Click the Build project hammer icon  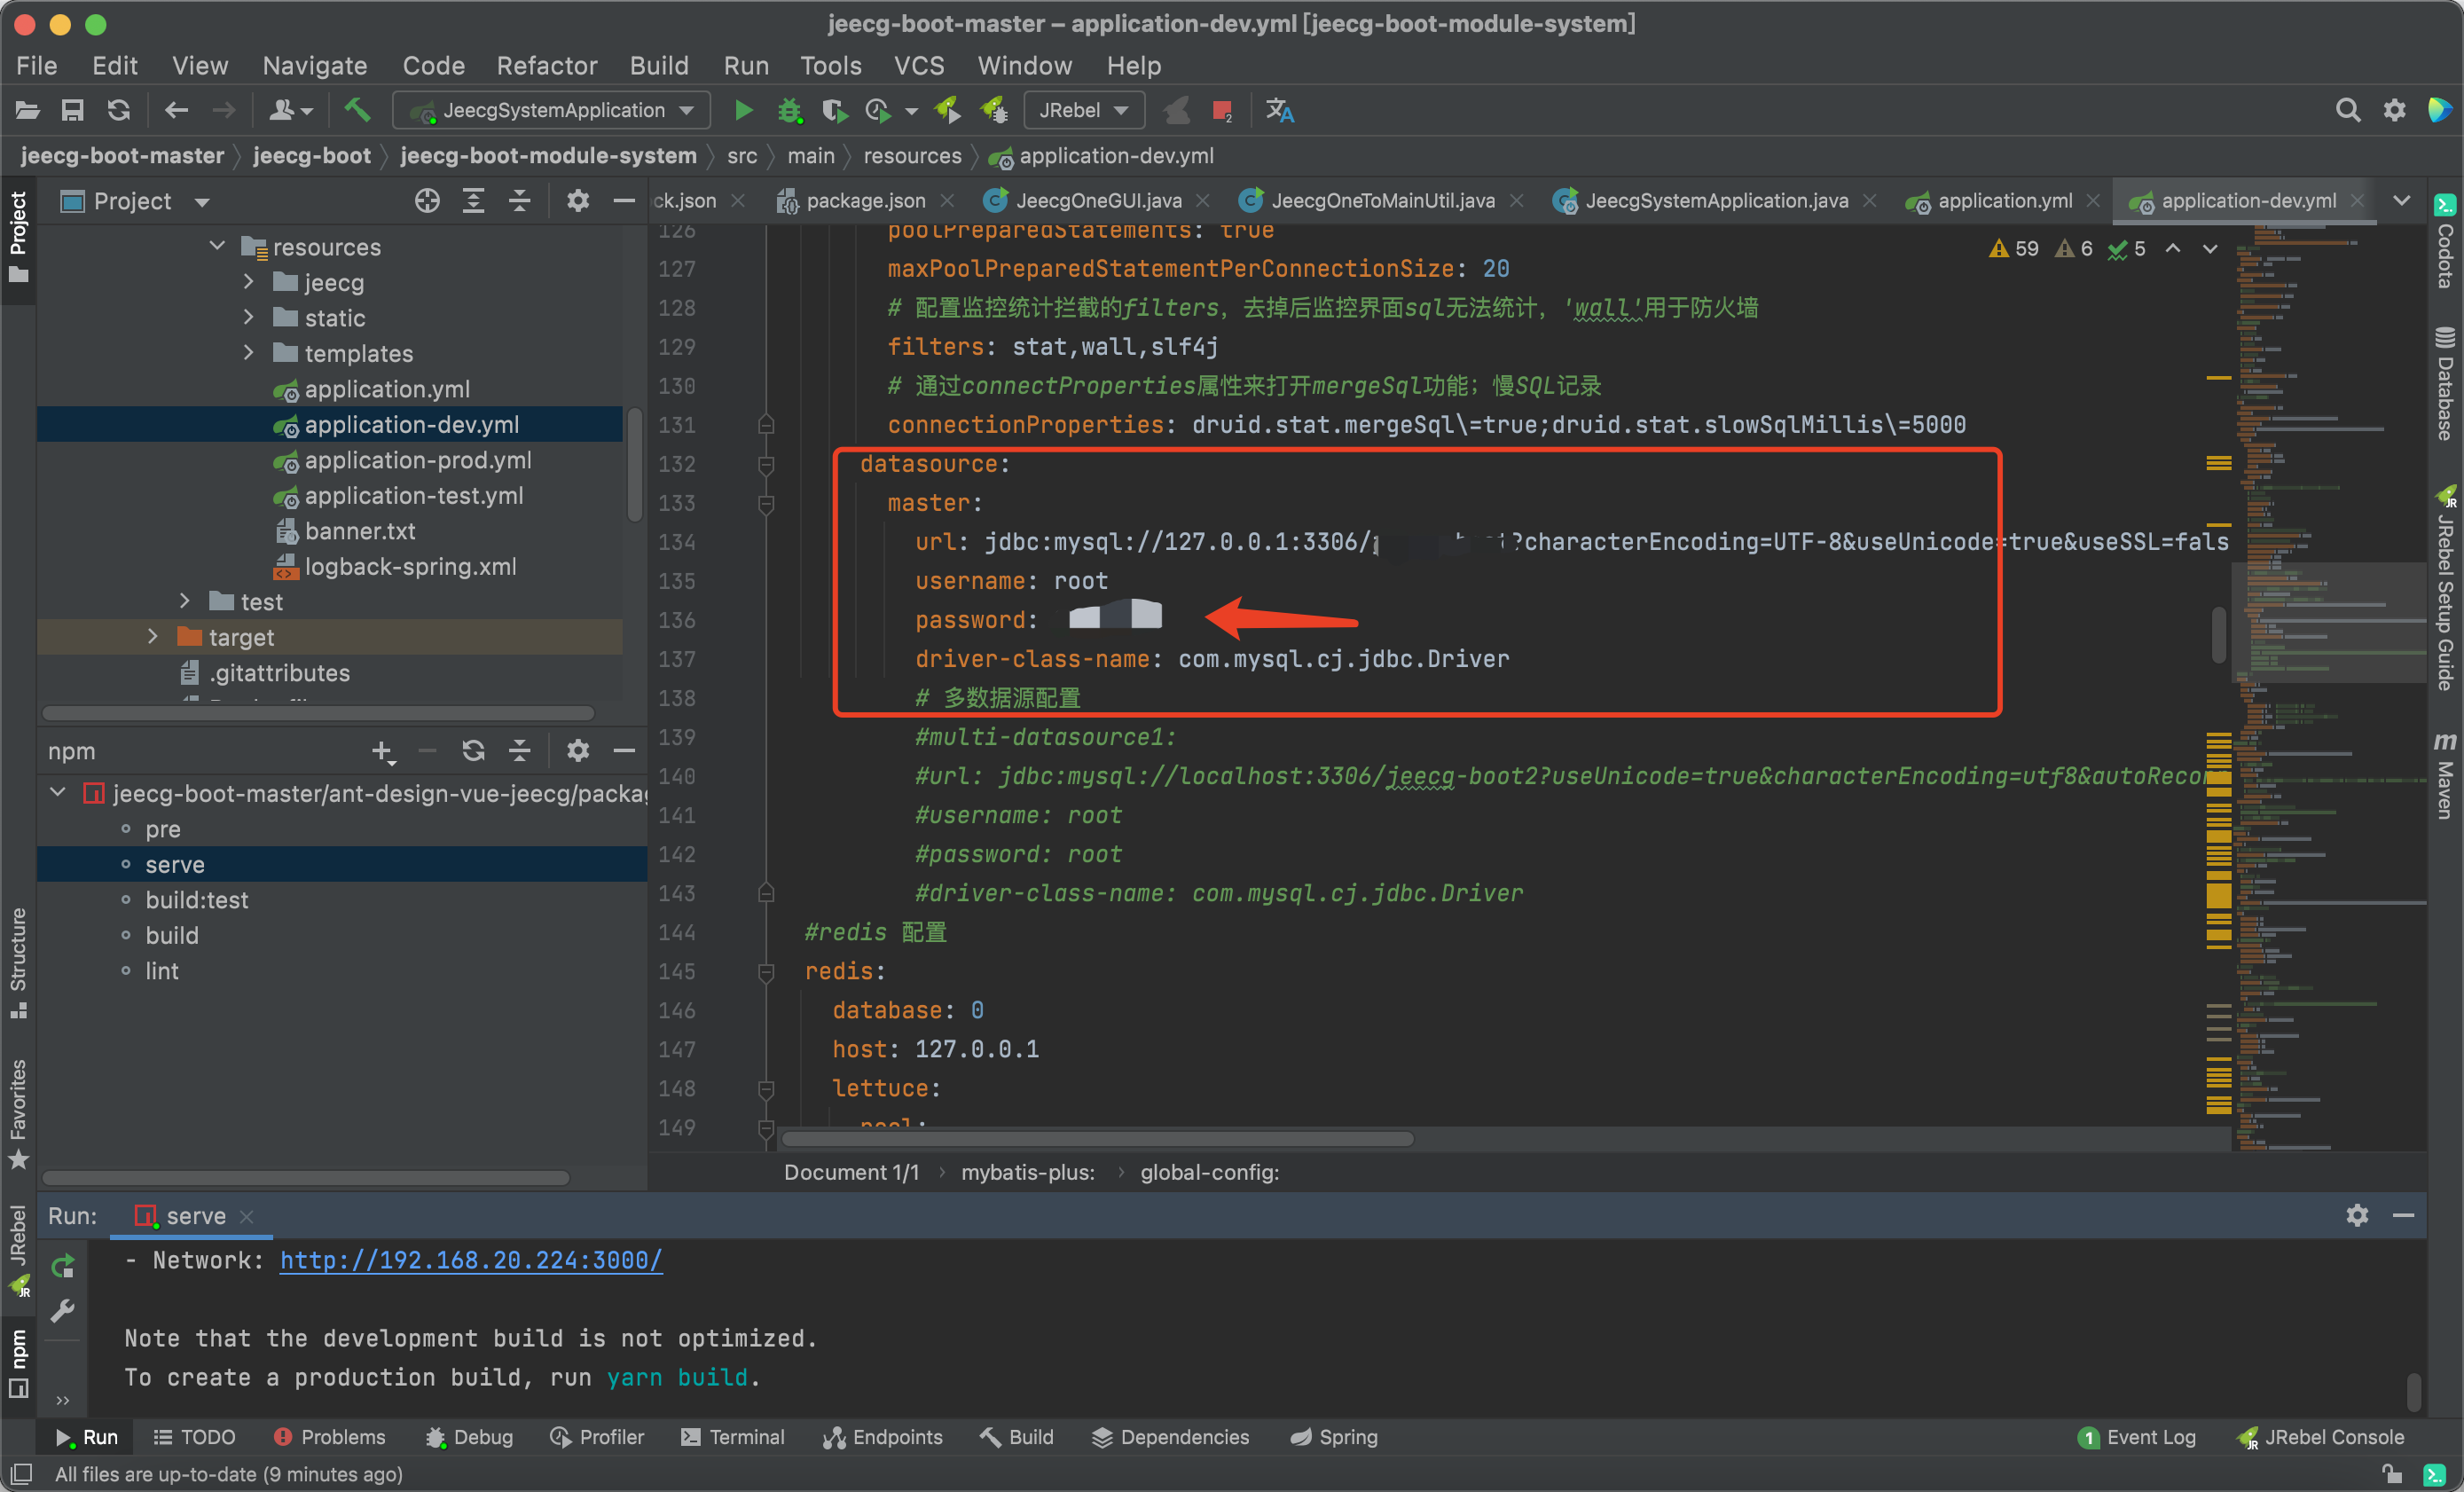pos(357,110)
